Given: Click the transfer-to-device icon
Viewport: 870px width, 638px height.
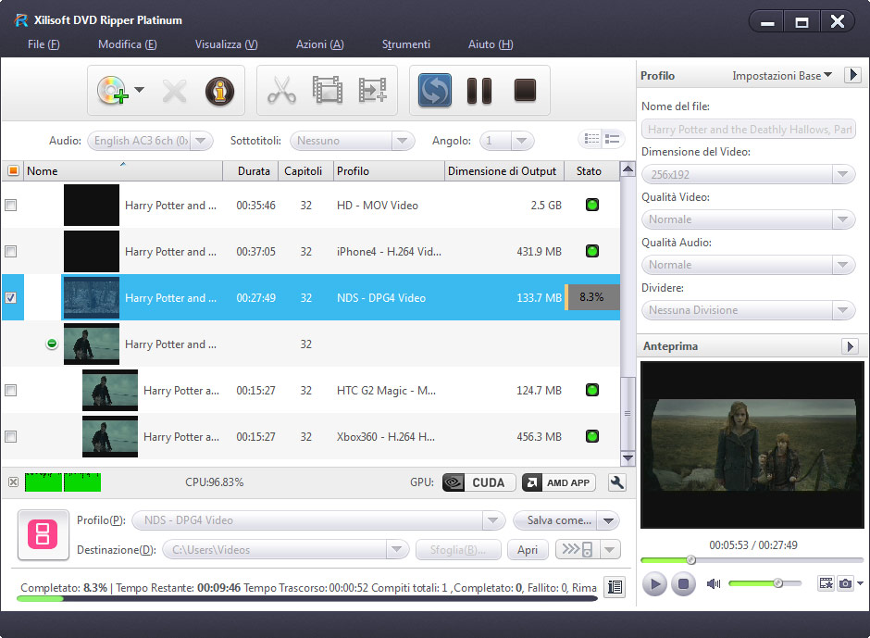Looking at the screenshot, I should (x=578, y=550).
